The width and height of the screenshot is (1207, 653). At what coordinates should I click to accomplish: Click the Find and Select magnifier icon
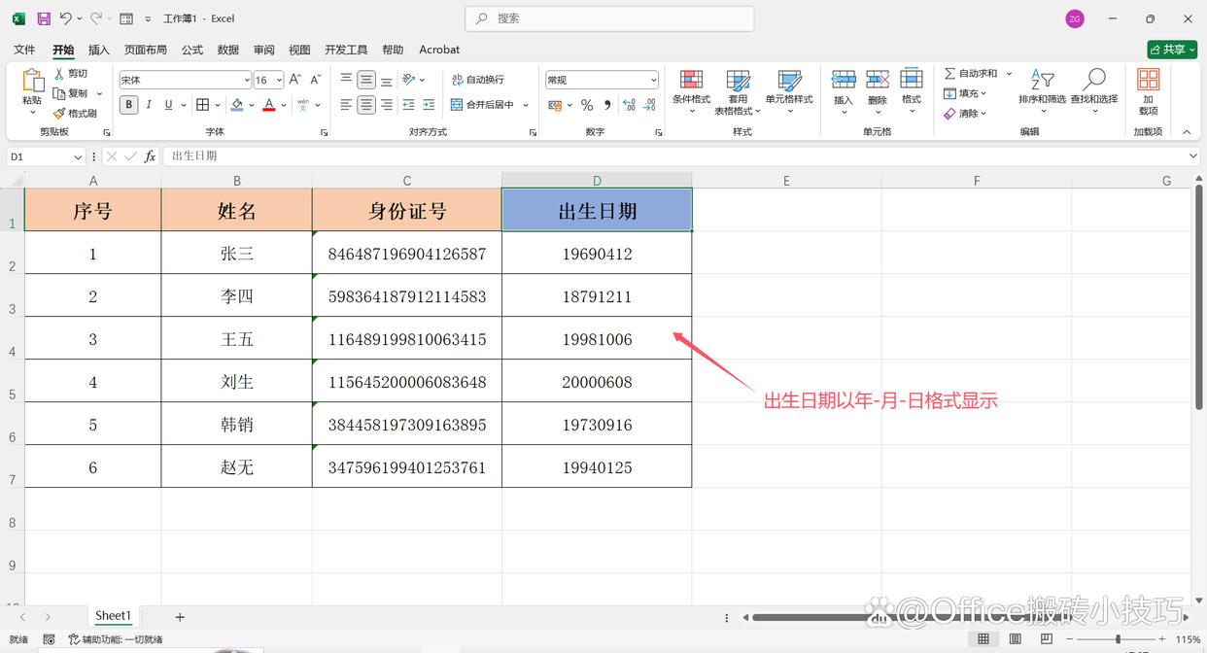point(1094,80)
